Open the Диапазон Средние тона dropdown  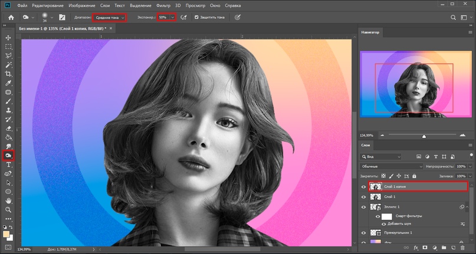[x=109, y=18]
